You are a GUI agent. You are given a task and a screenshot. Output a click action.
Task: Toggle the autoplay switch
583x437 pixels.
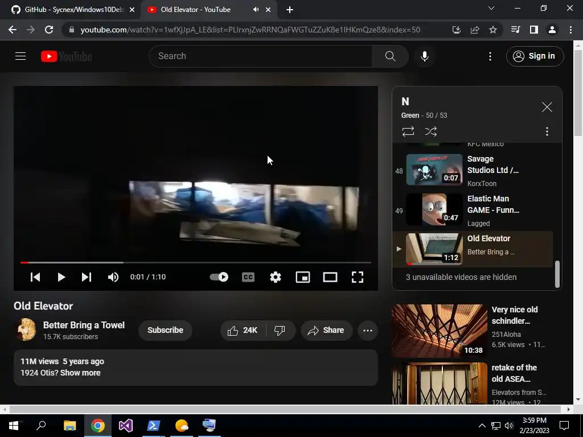pos(219,277)
